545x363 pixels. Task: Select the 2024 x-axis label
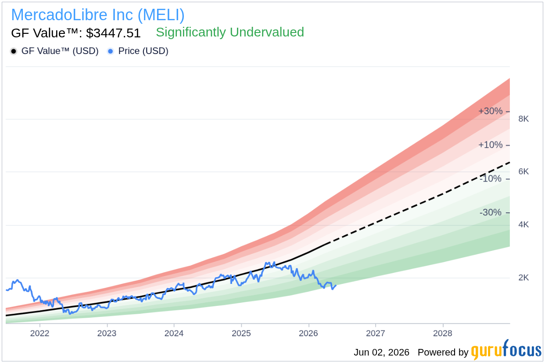click(174, 333)
